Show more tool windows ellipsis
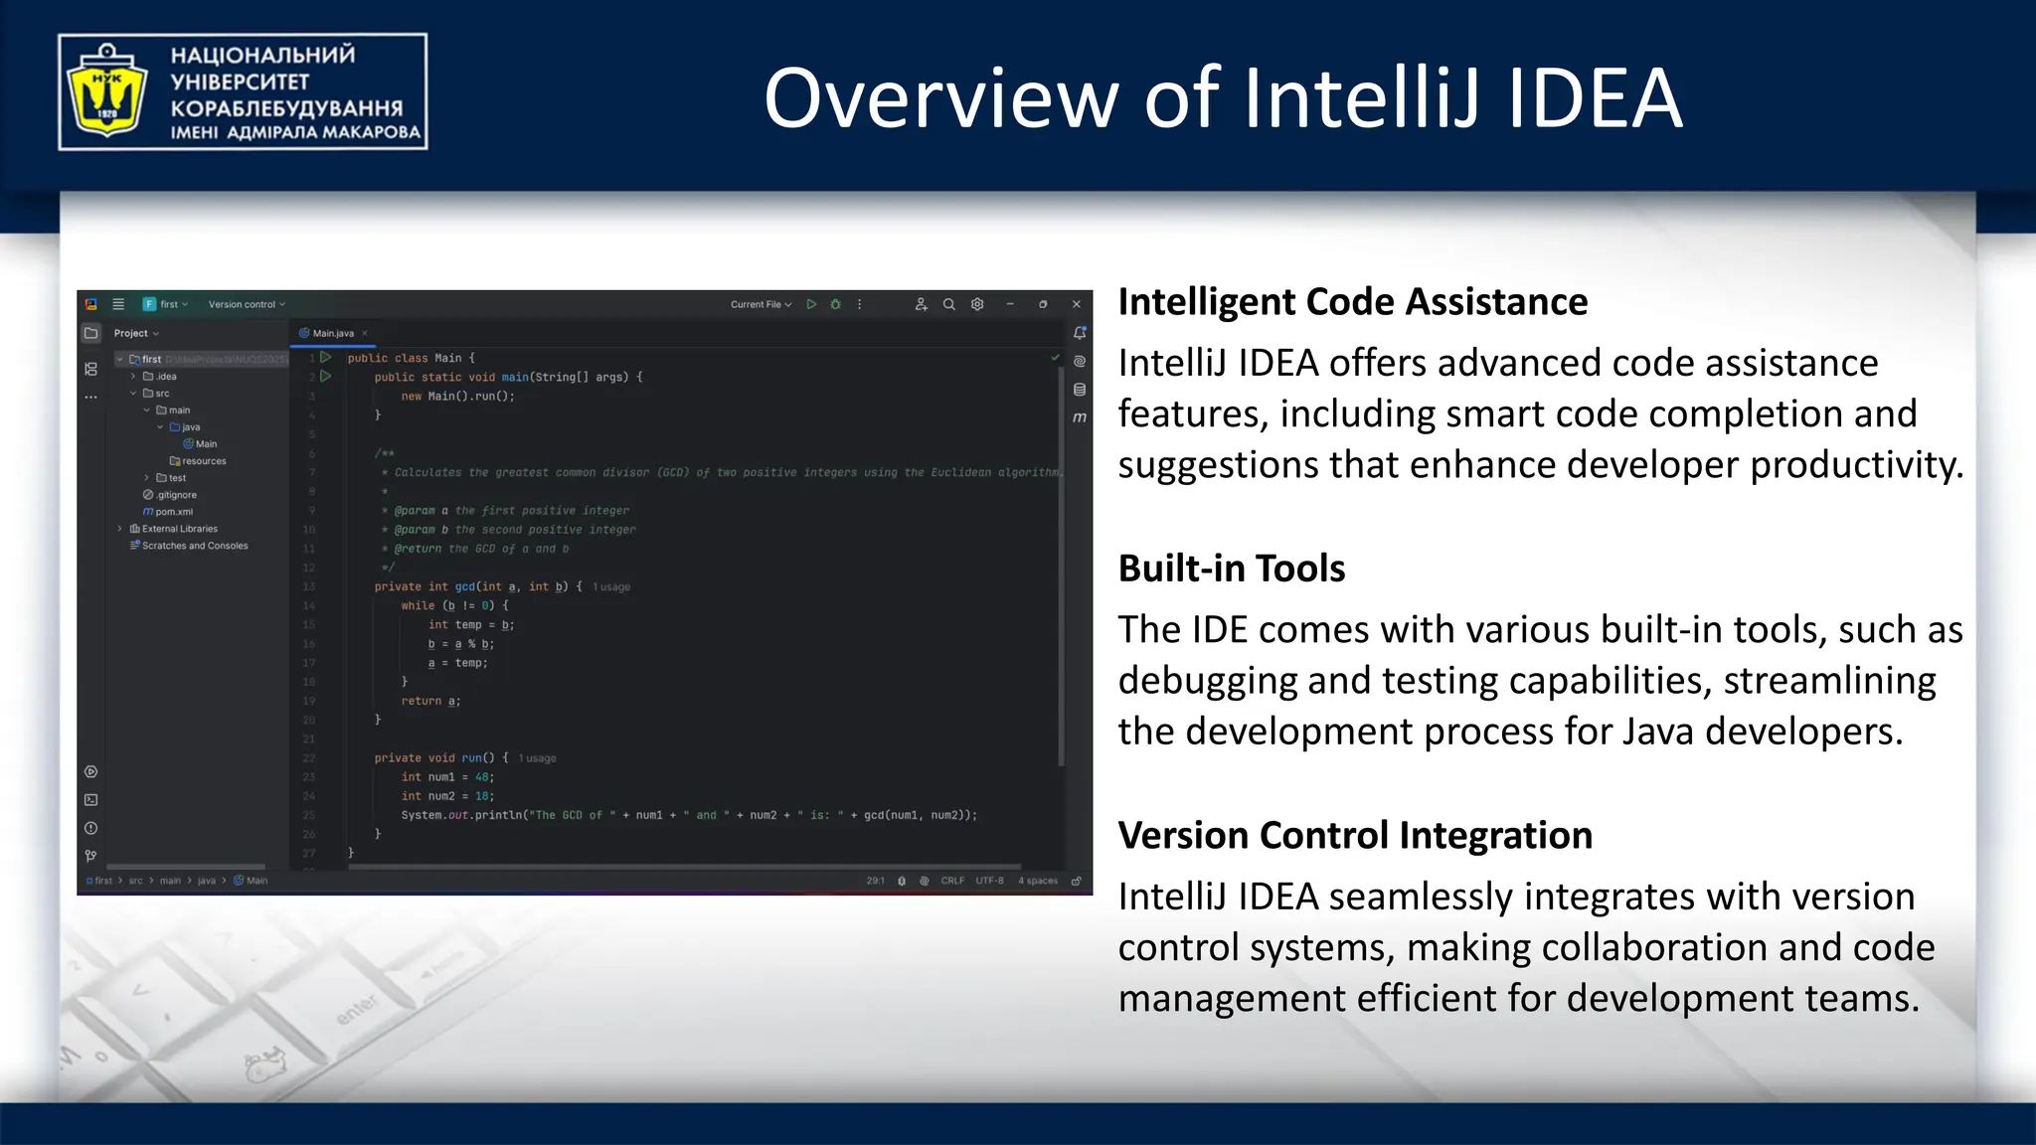This screenshot has width=2036, height=1145. (x=91, y=397)
